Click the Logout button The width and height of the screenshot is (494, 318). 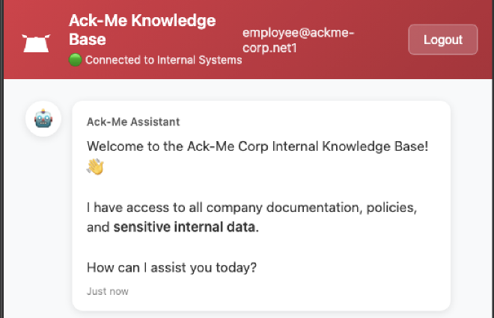click(x=442, y=40)
